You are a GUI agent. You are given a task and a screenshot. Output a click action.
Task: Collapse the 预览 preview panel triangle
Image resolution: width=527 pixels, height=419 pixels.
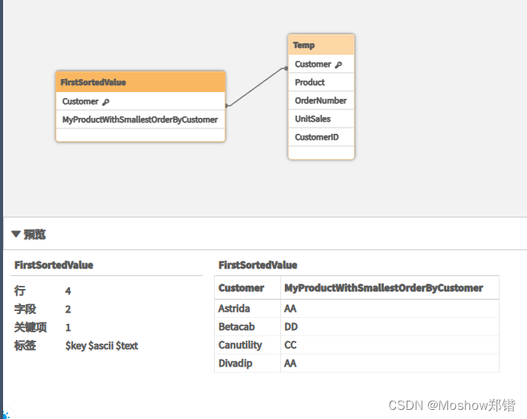[16, 233]
